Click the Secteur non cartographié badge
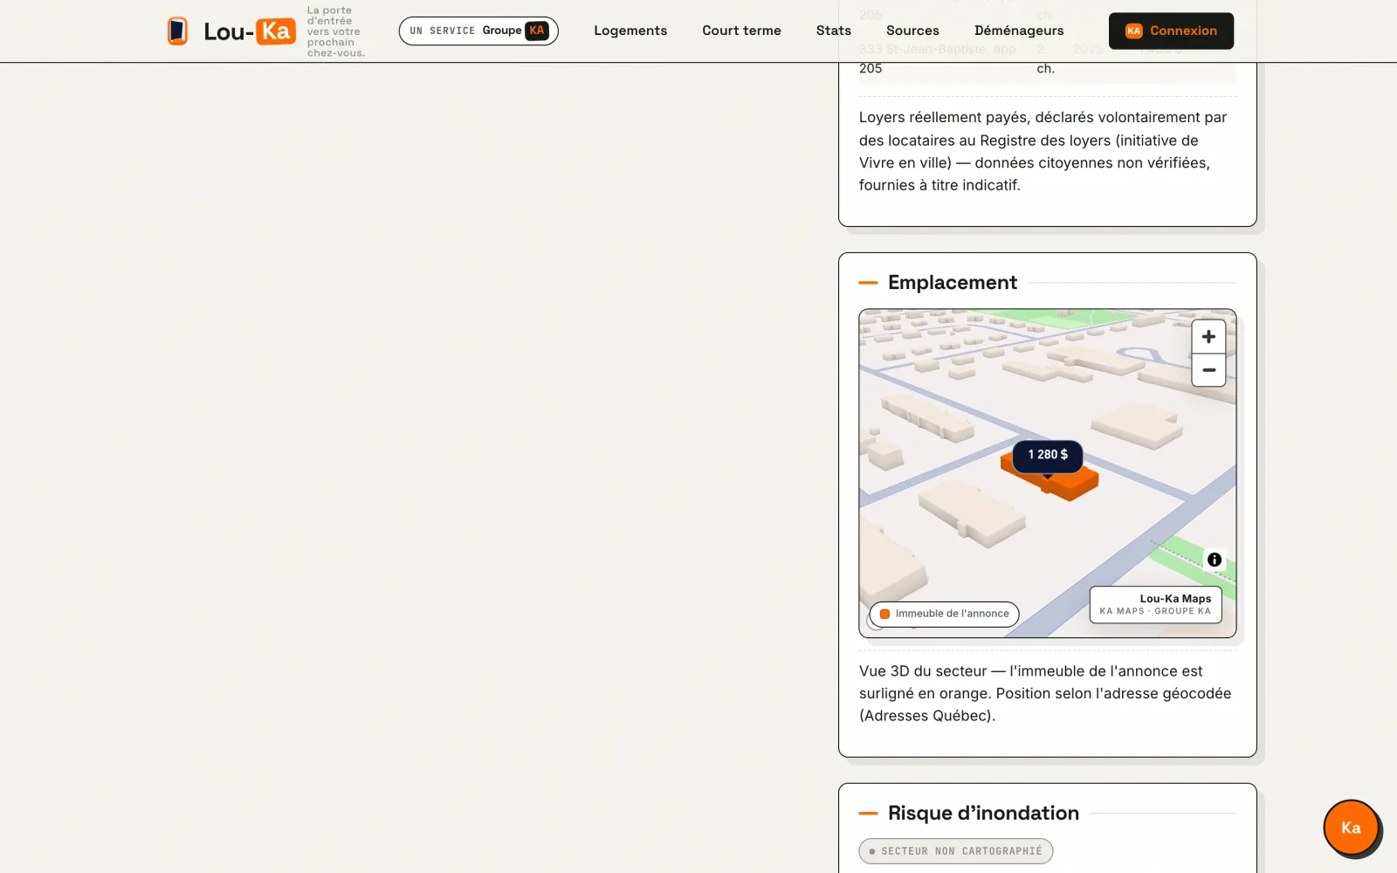 (956, 851)
